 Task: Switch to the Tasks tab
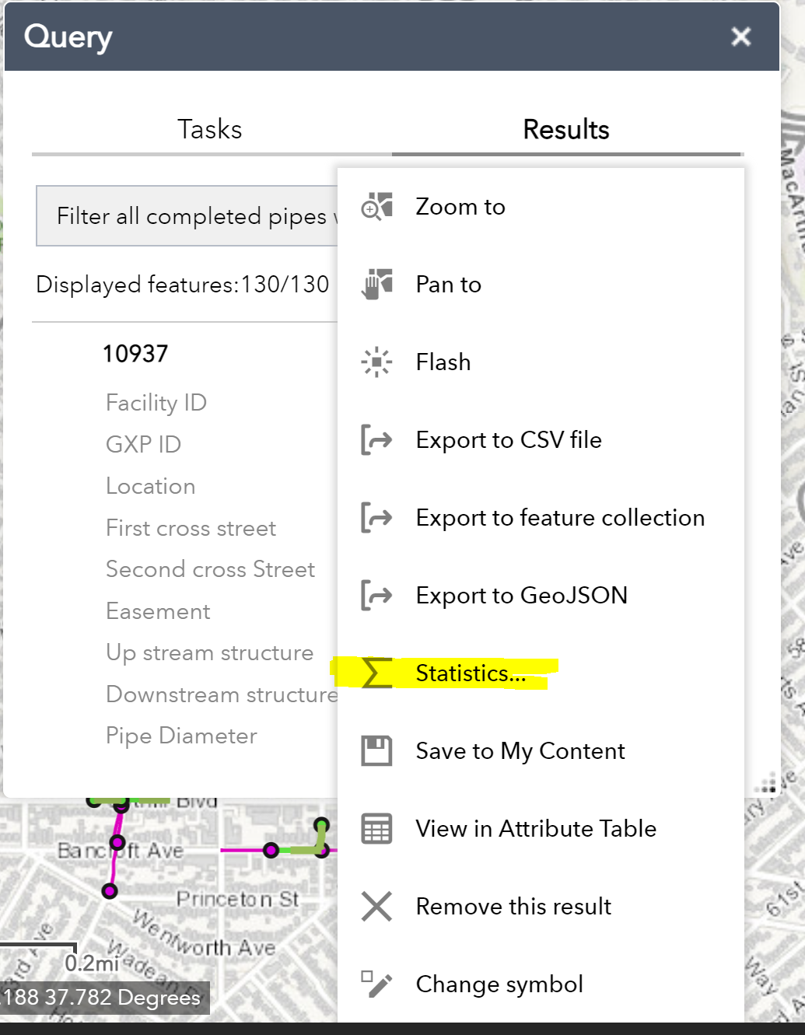209,129
